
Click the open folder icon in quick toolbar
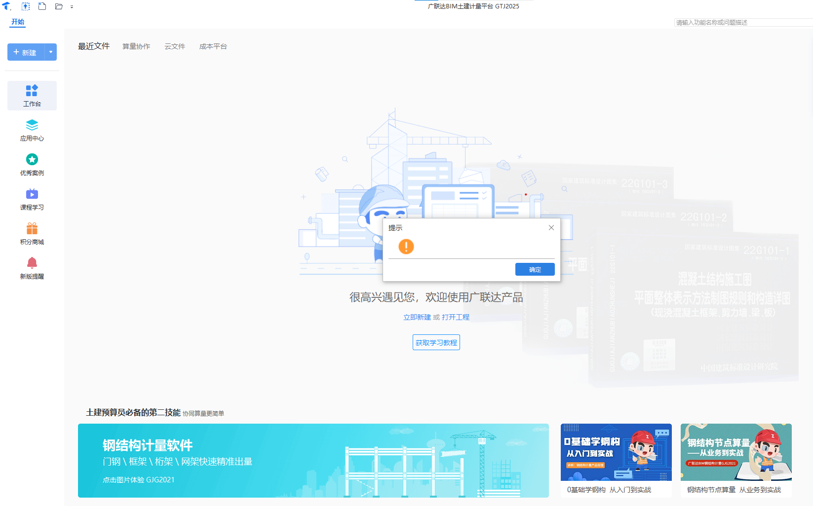(59, 6)
